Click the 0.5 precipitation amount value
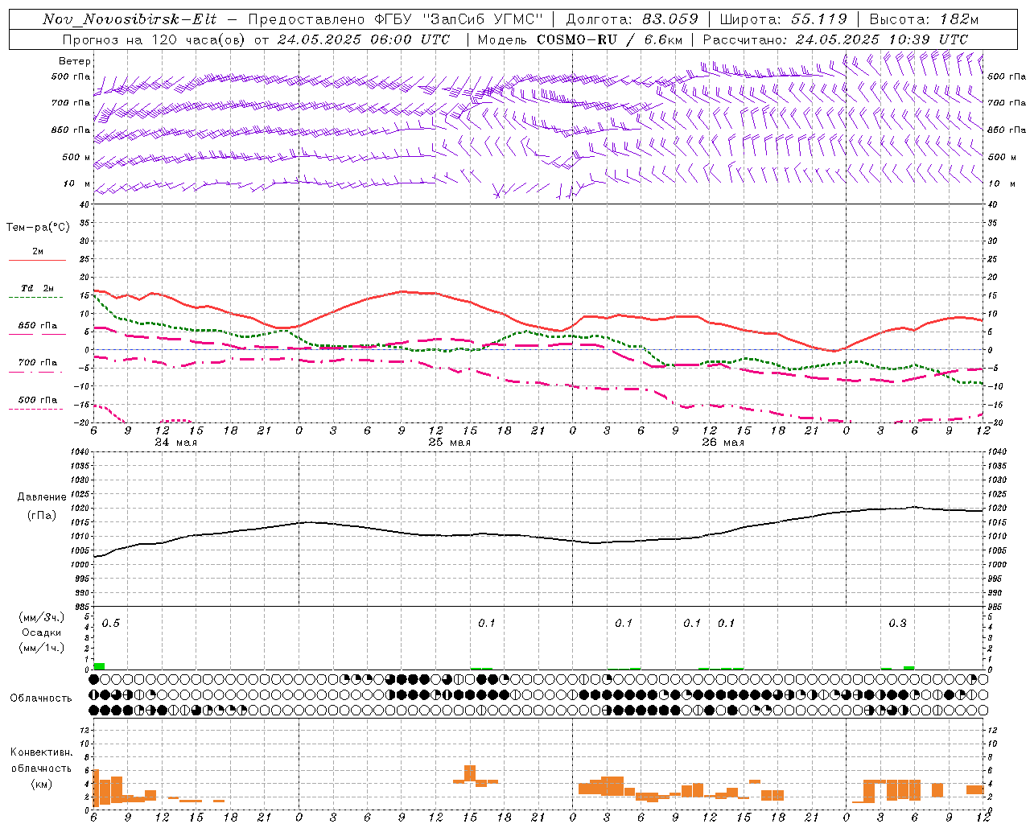The width and height of the screenshot is (1030, 824). coord(111,624)
